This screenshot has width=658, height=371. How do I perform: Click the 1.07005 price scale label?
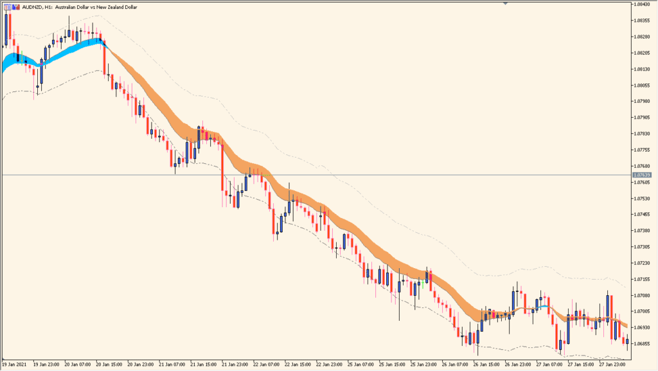pos(642,311)
